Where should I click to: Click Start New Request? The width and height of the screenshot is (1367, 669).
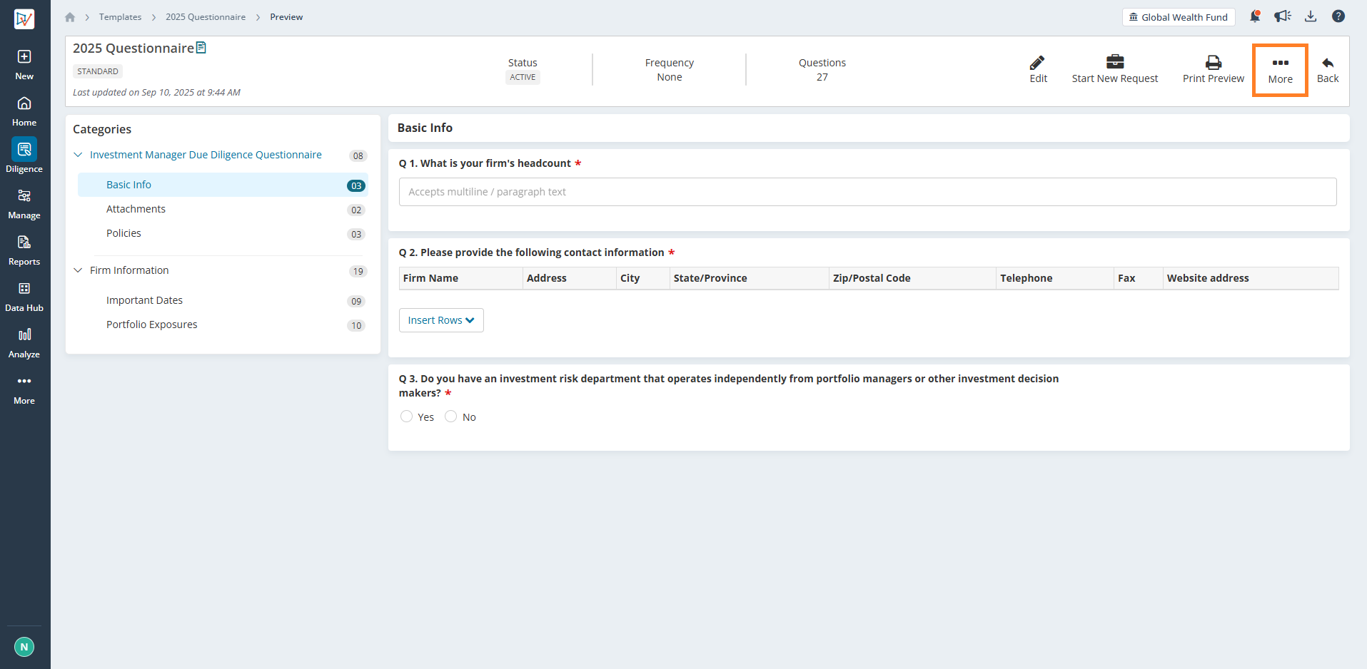(1115, 69)
